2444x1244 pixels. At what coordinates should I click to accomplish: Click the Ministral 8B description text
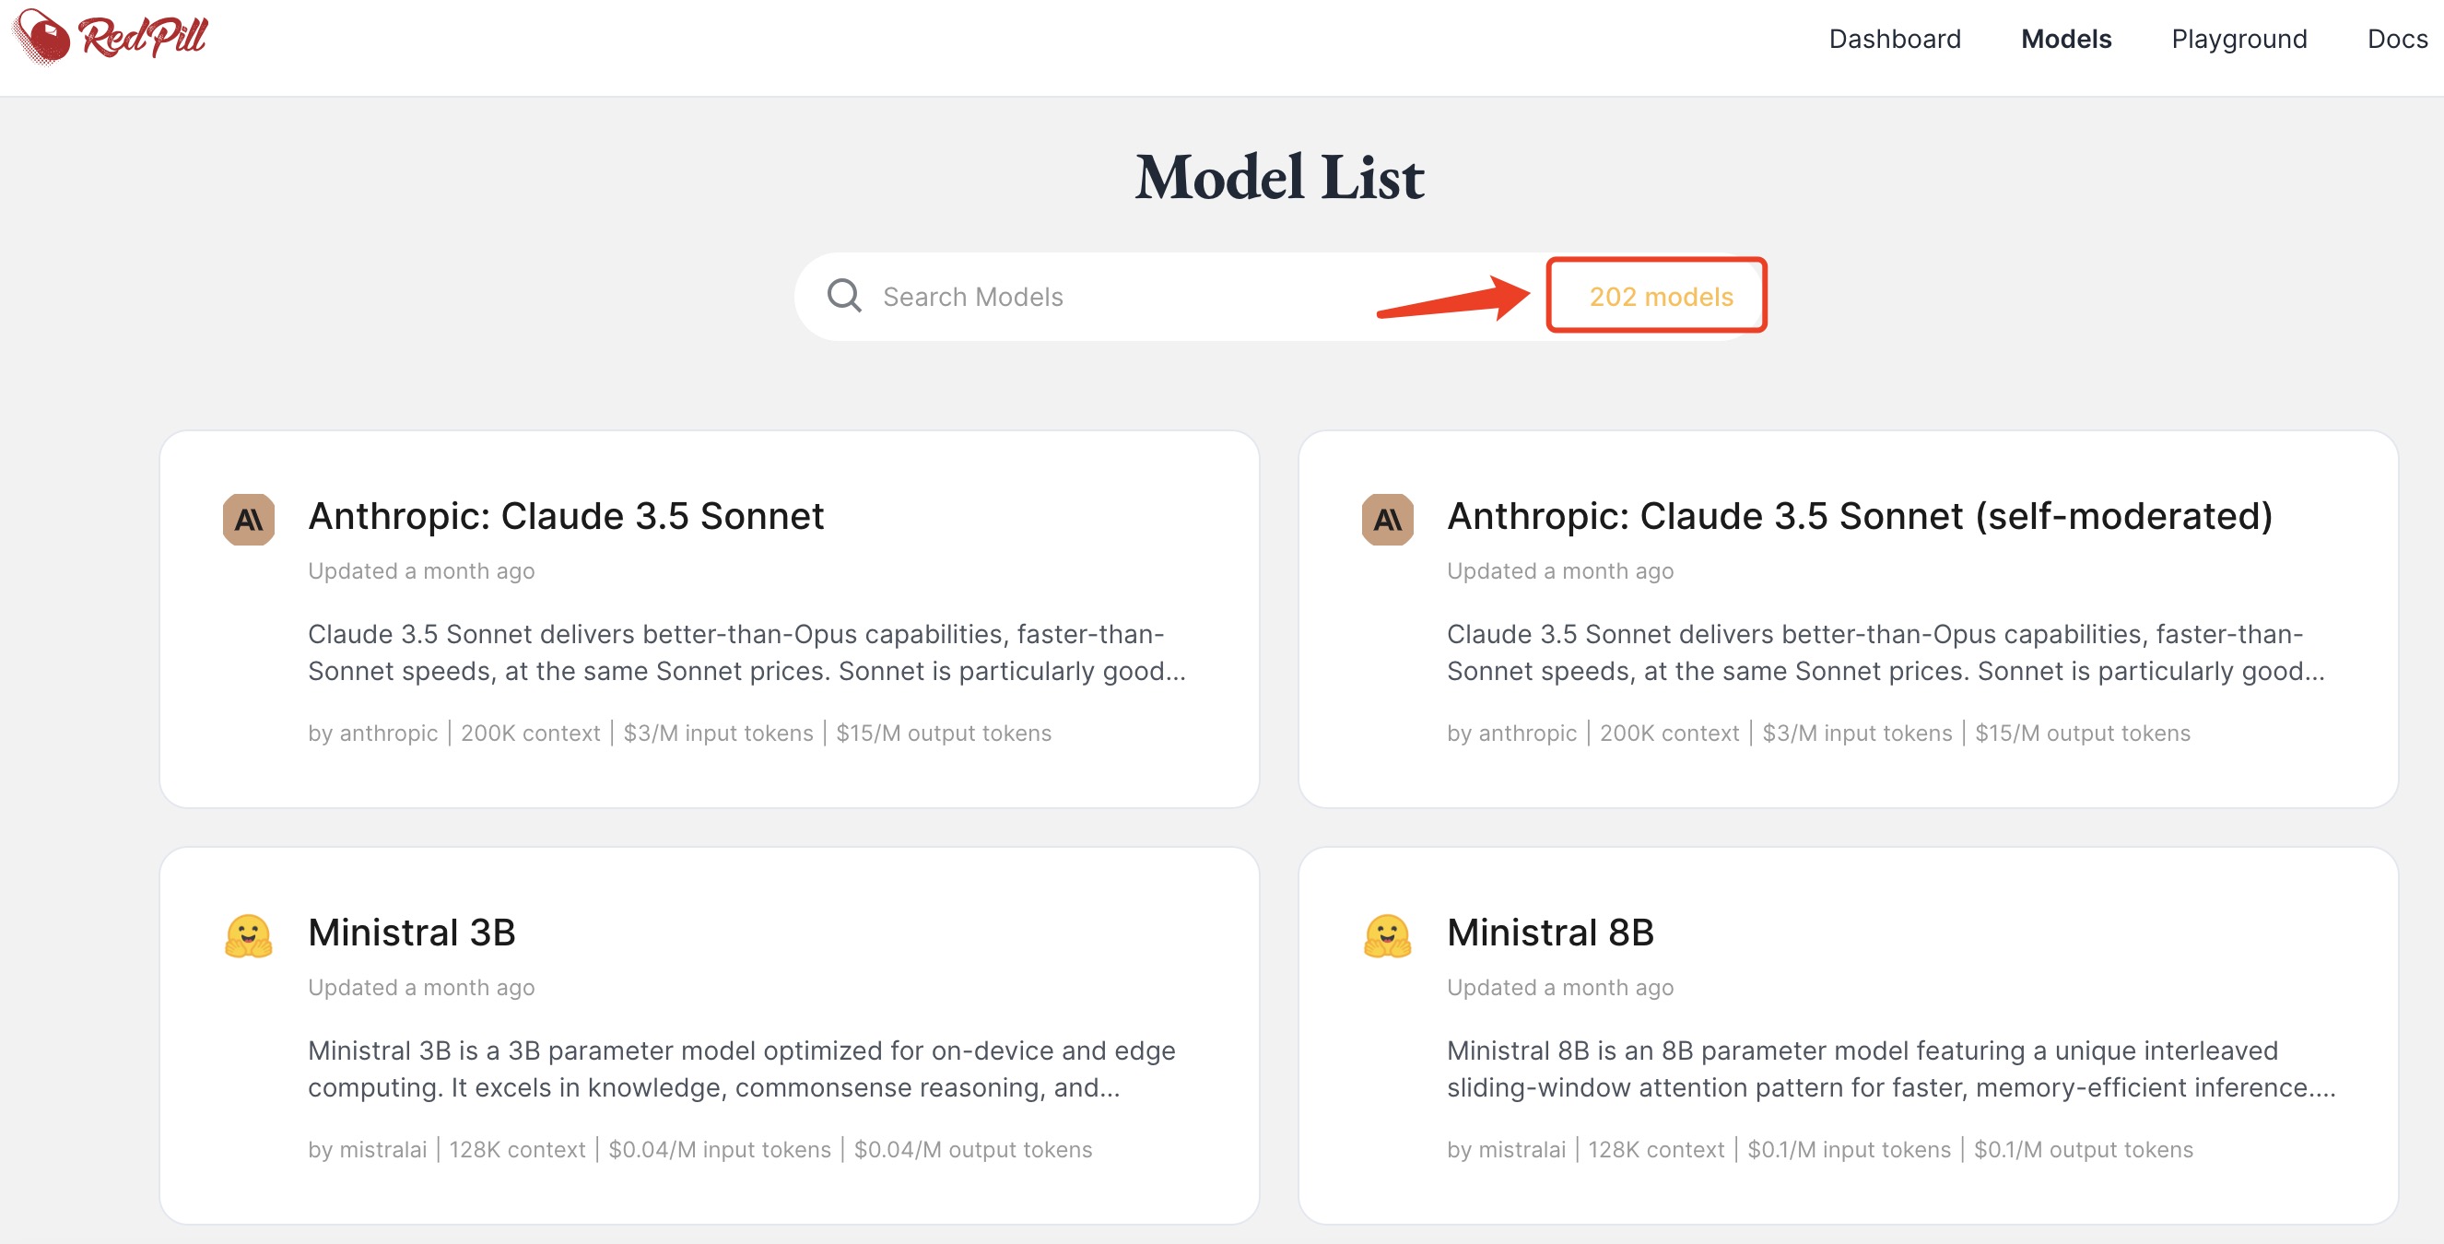1890,1068
